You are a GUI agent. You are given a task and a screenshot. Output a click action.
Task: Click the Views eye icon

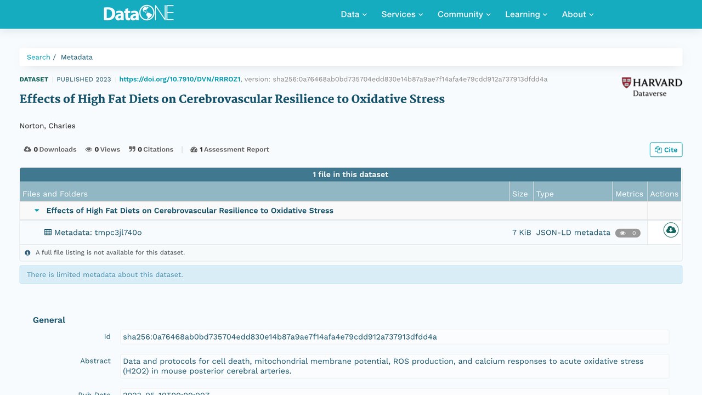[88, 149]
